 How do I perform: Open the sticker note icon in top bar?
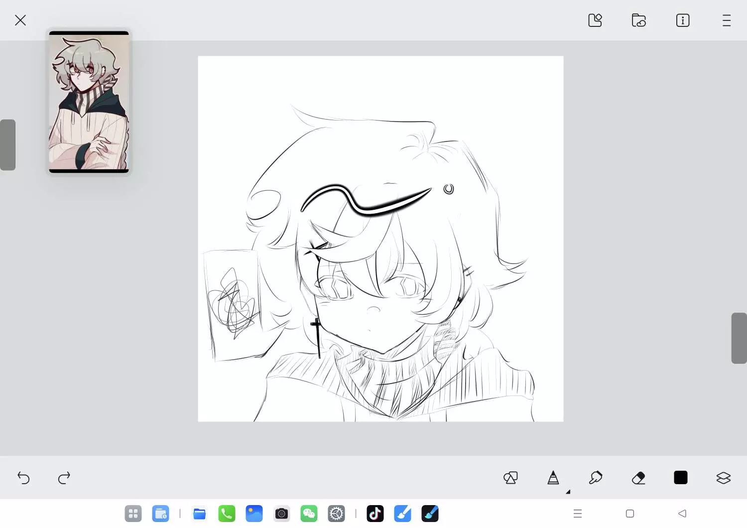coord(595,20)
